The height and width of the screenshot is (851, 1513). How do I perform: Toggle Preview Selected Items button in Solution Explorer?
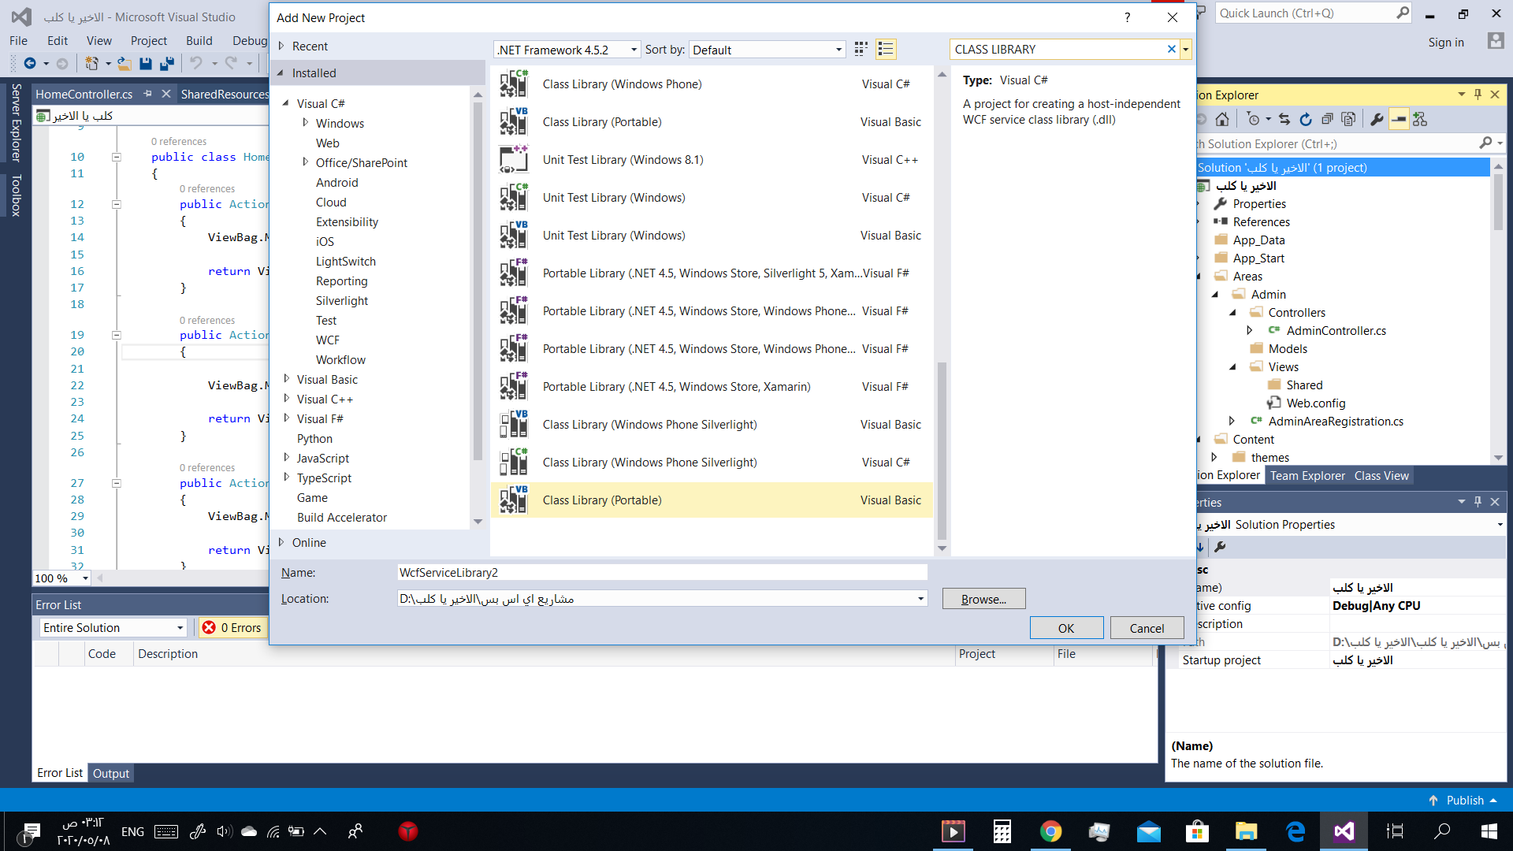point(1399,119)
